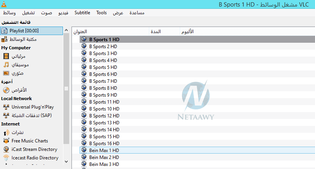Click the Icecast Radio Directory icon
The image size is (315, 169).
click(6, 158)
